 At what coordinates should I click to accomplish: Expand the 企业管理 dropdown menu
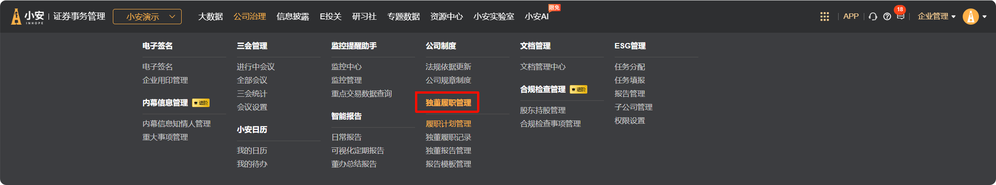pyautogui.click(x=936, y=17)
